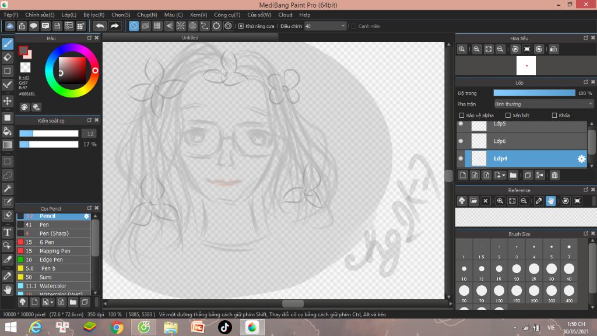Image resolution: width=597 pixels, height=336 pixels.
Task: Undock the Màu color panel
Action: 89,38
